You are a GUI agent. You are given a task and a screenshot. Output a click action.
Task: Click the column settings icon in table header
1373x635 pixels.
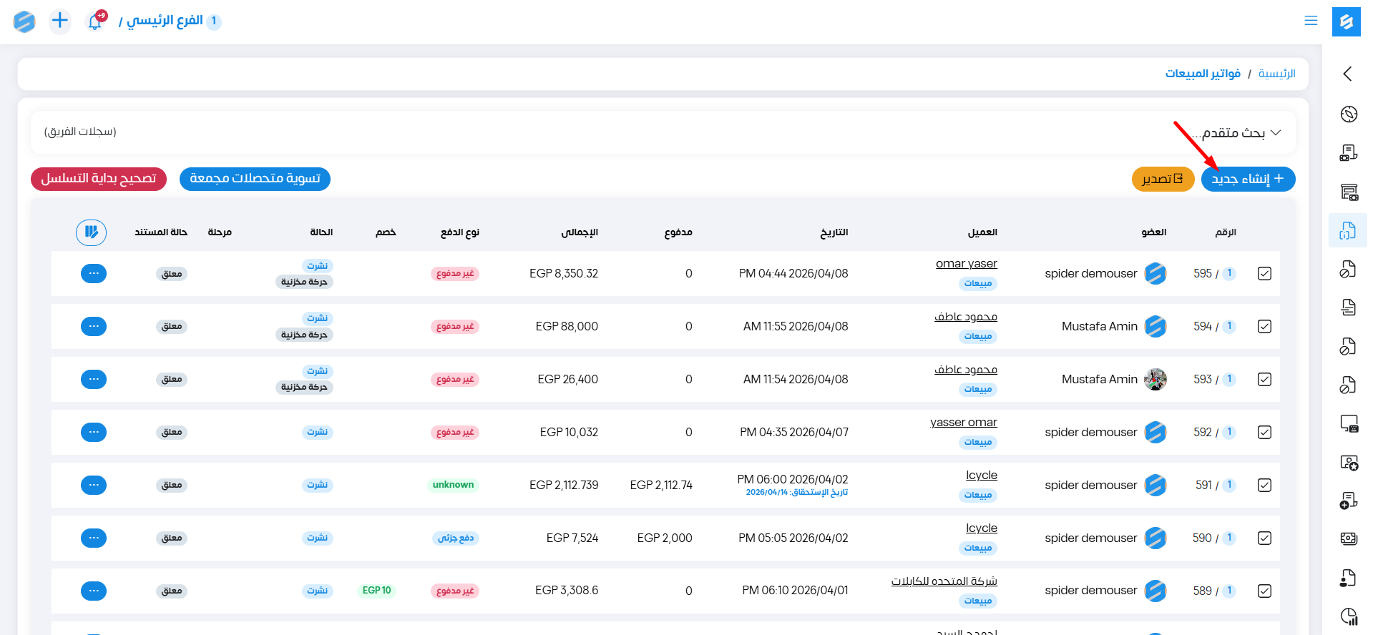click(x=92, y=232)
